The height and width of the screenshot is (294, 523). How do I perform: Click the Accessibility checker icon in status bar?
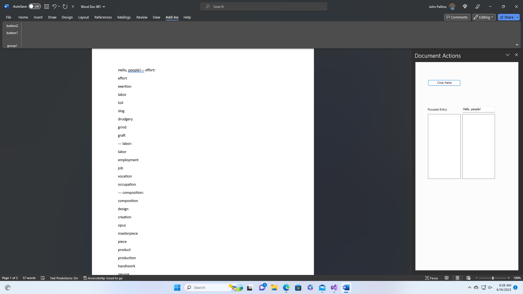tap(85, 278)
